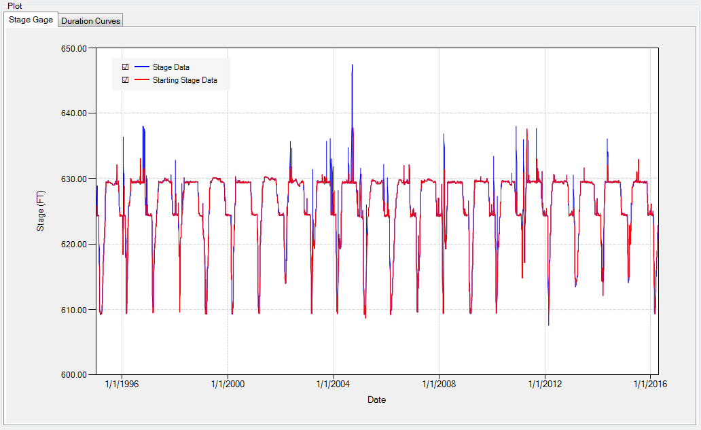
Task: Select the Date axis label
Action: pyautogui.click(x=377, y=400)
